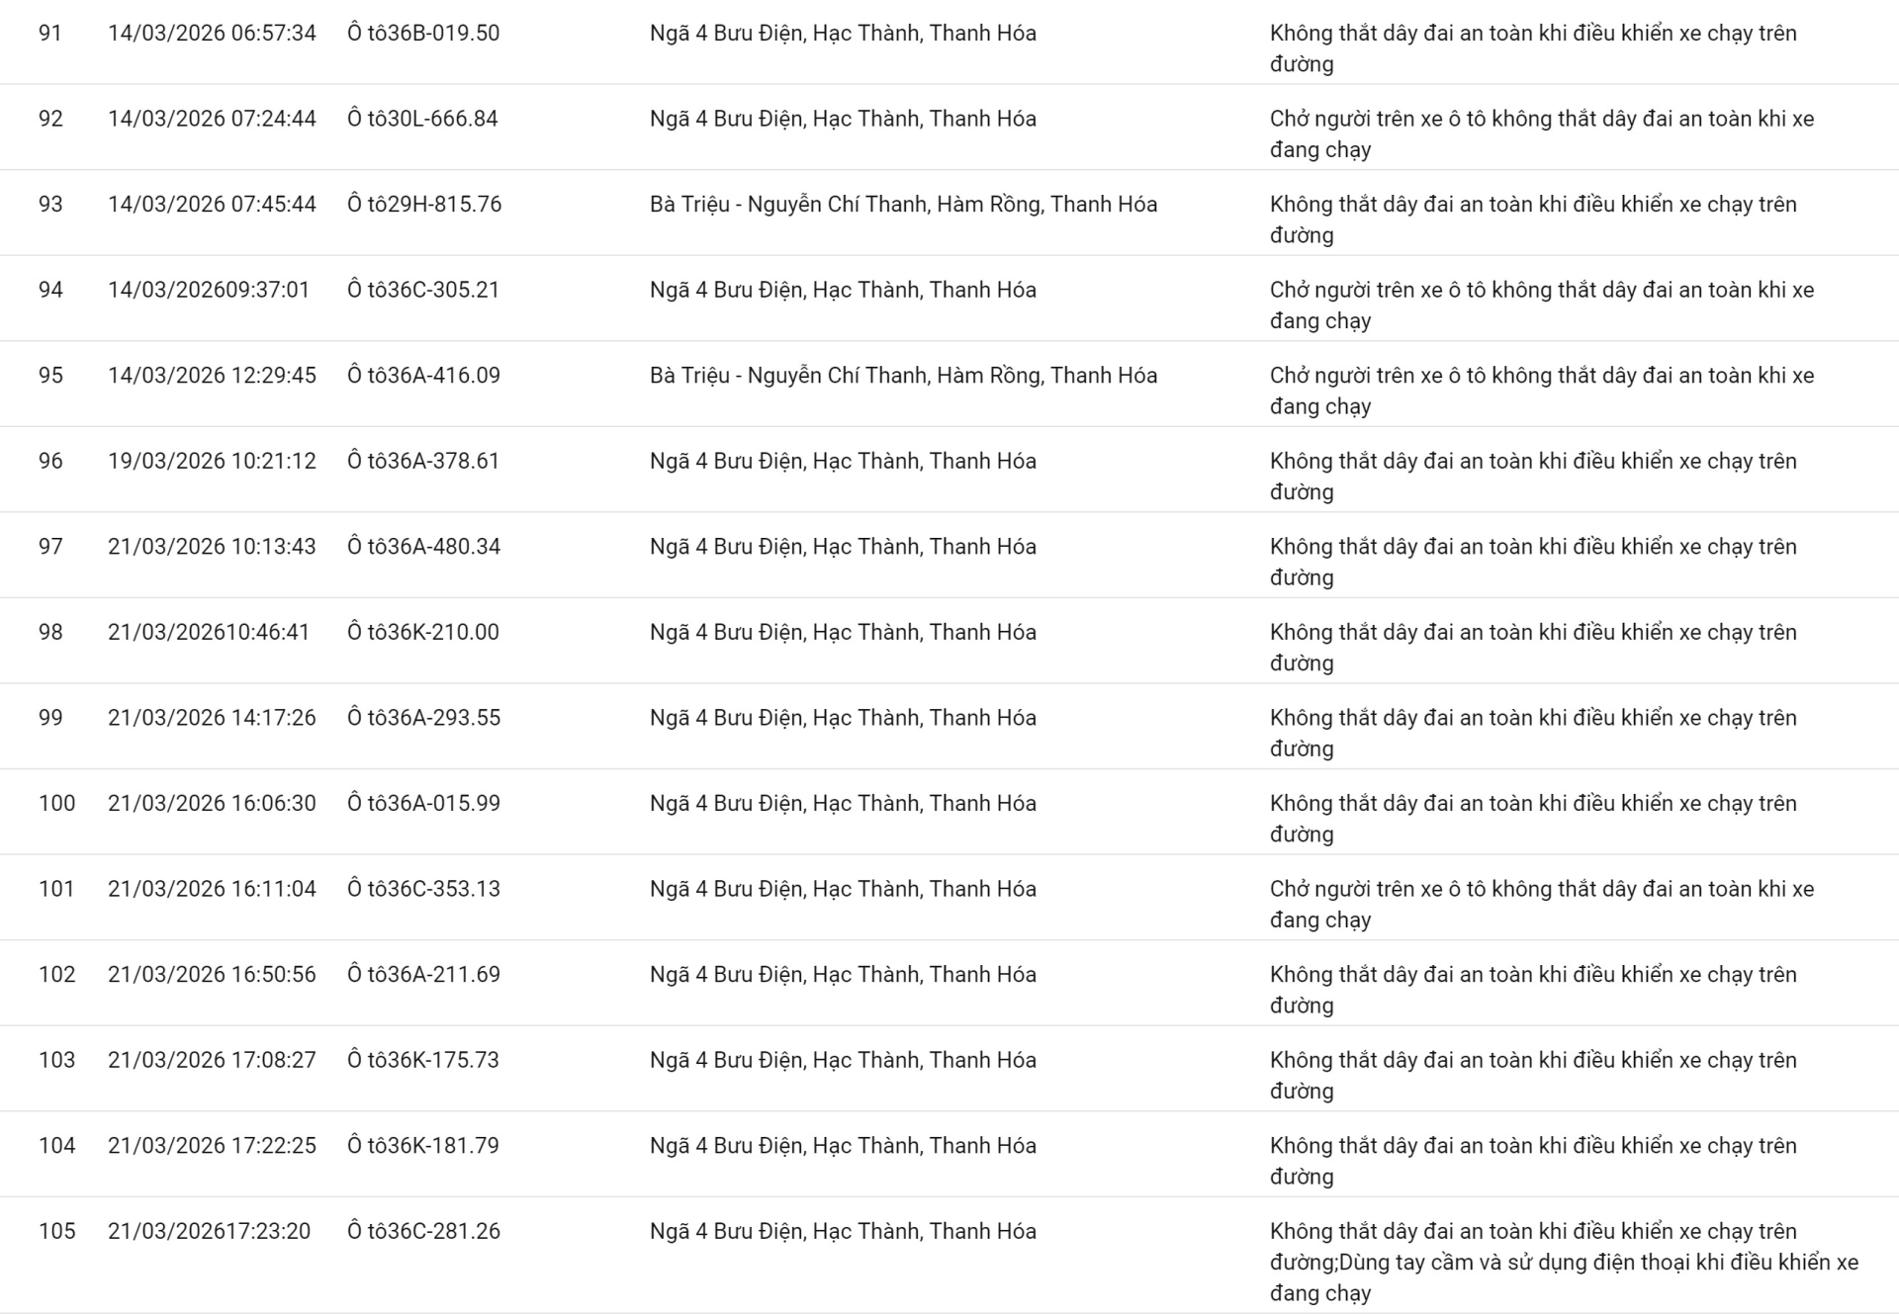Screen dimensions: 1899x1314
Task: Click timestamp 14/03/2026 07:24:44
Action: (x=212, y=119)
